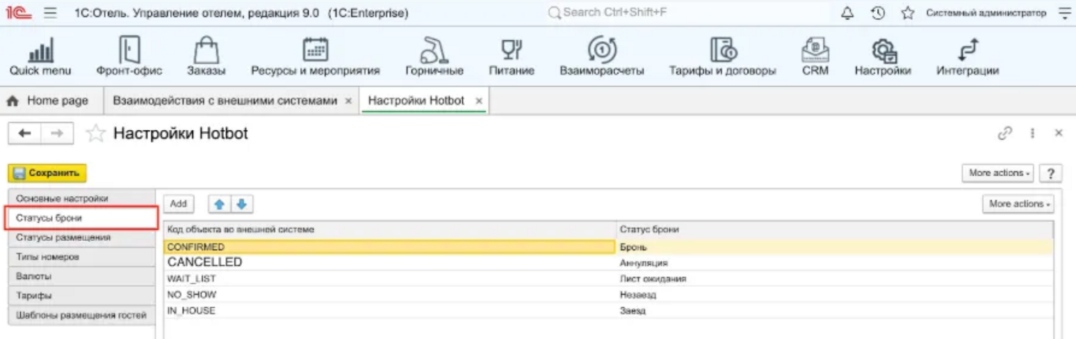1076x339 pixels.
Task: Open Питание section
Action: coord(511,56)
